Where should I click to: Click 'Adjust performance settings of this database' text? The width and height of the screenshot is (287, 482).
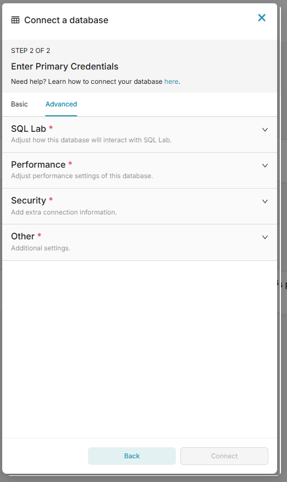tap(82, 176)
